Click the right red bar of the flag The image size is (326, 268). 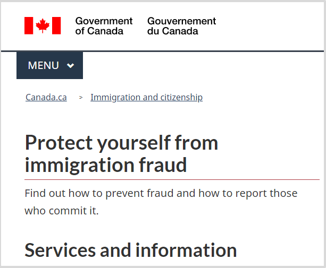pyautogui.click(x=56, y=25)
